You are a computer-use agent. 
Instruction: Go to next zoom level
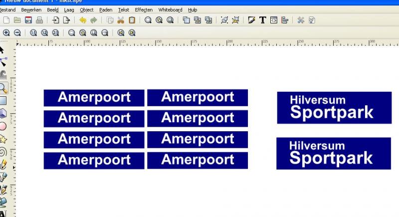132,32
